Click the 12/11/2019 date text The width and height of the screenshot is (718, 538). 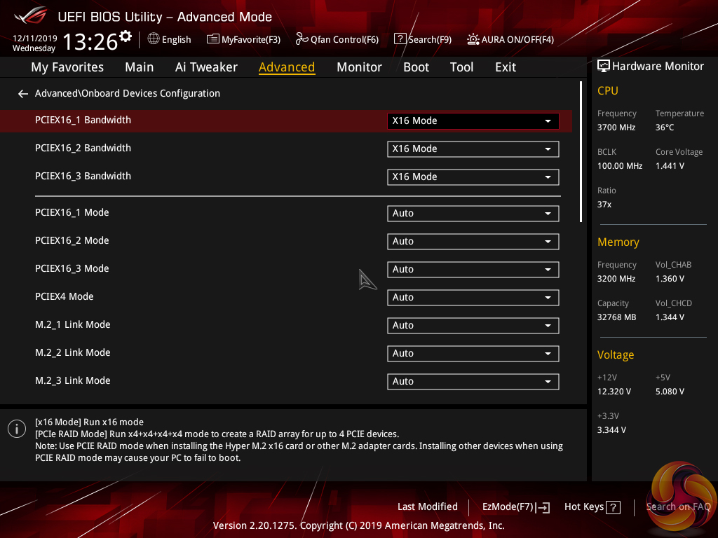[35, 39]
